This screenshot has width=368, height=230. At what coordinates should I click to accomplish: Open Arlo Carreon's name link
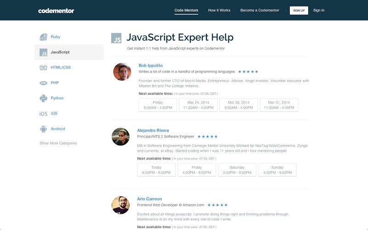[149, 199]
